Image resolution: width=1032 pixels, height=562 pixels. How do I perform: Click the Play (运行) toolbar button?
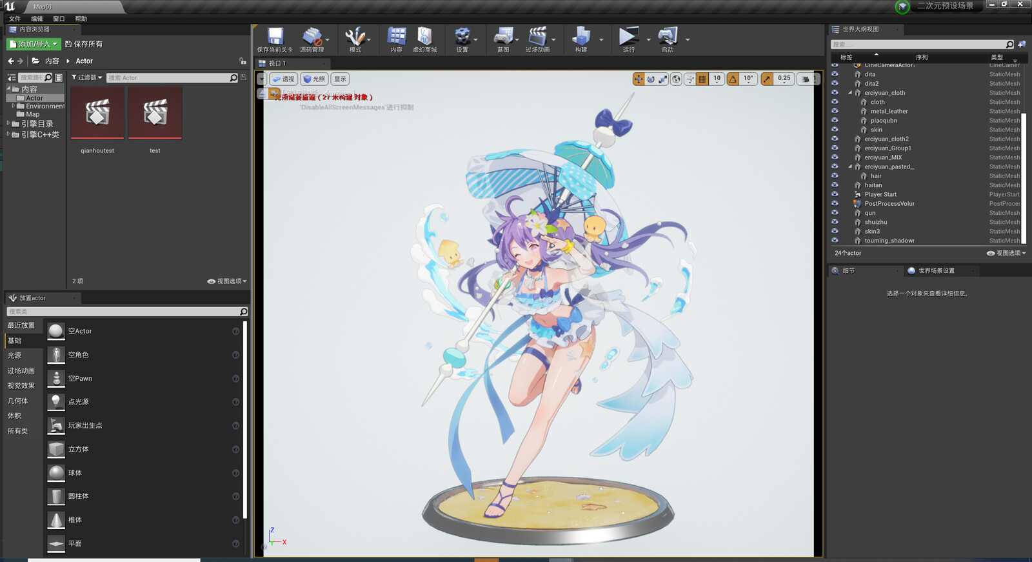(x=628, y=39)
